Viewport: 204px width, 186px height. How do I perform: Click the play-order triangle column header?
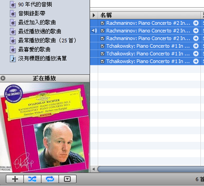(x=94, y=15)
